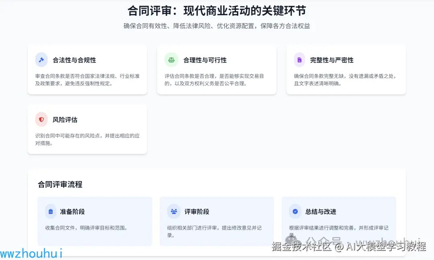Screen dimensions: 434x260
Task: Click the red shield icon for 风险评估
Action: coord(41,120)
